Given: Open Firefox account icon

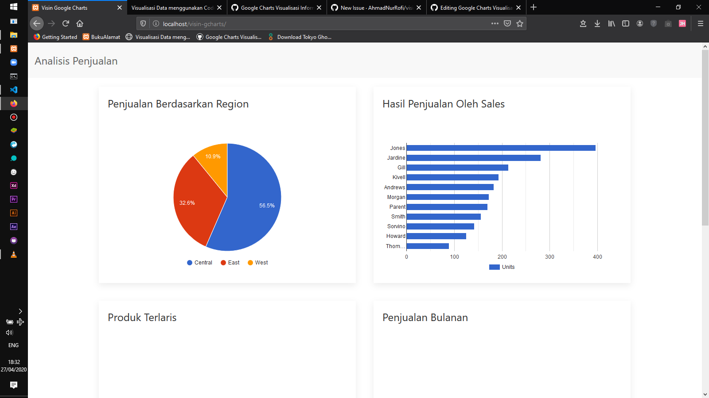Looking at the screenshot, I should (x=640, y=23).
